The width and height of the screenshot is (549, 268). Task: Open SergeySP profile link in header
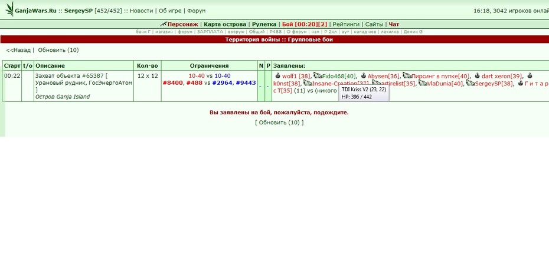coord(79,11)
